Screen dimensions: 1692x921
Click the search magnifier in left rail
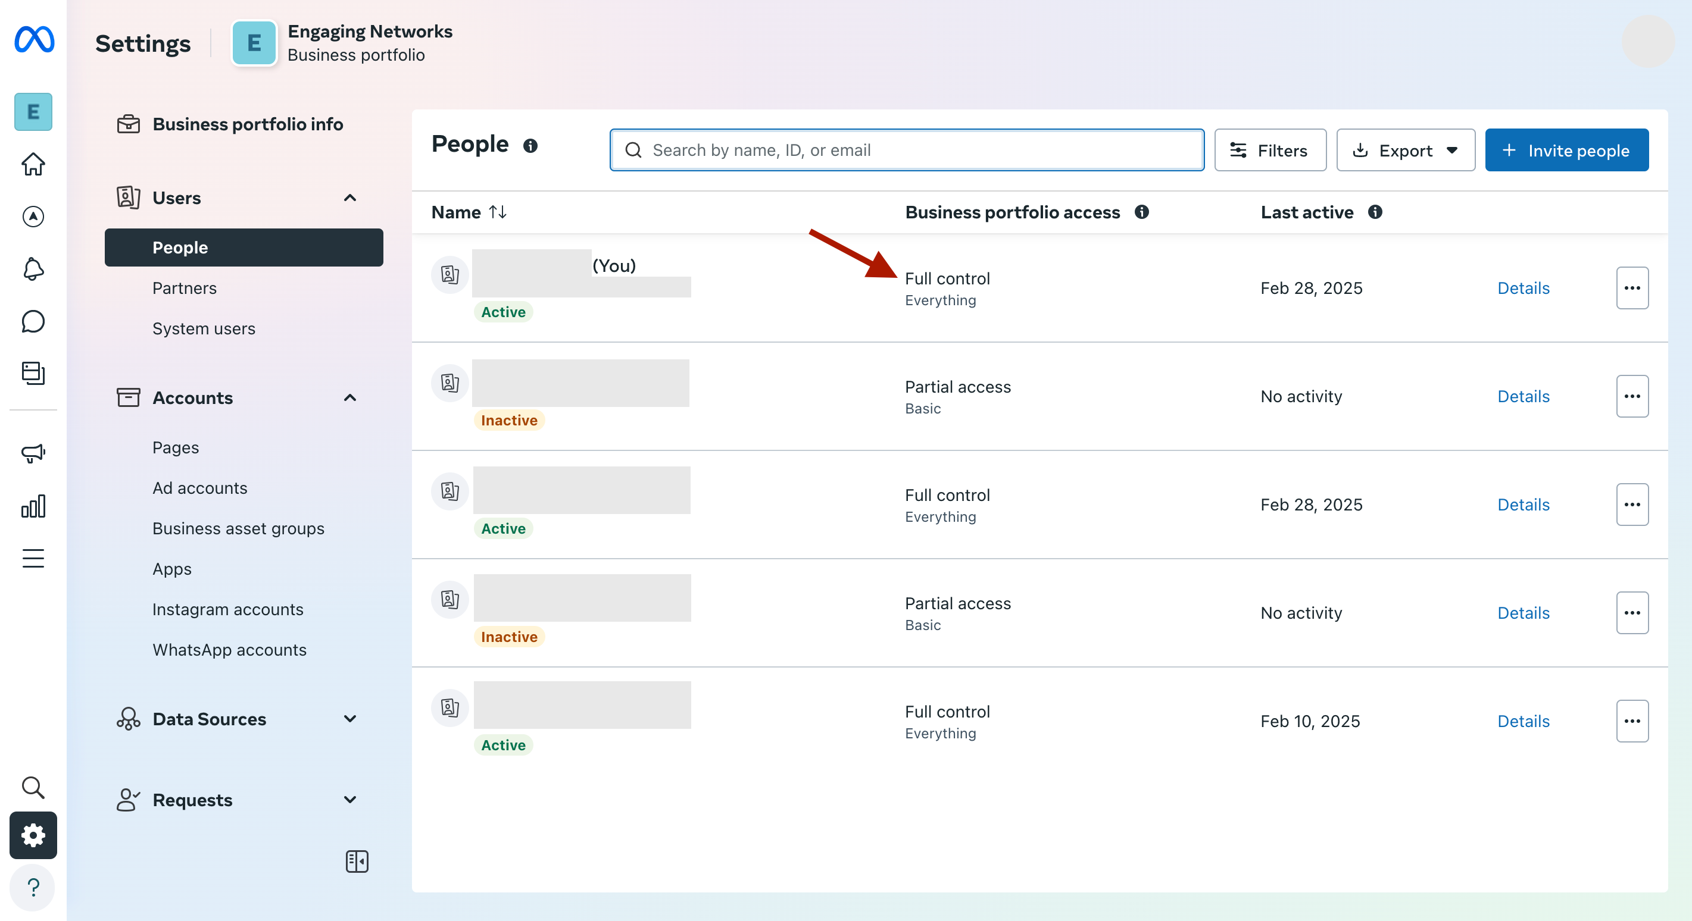point(33,787)
